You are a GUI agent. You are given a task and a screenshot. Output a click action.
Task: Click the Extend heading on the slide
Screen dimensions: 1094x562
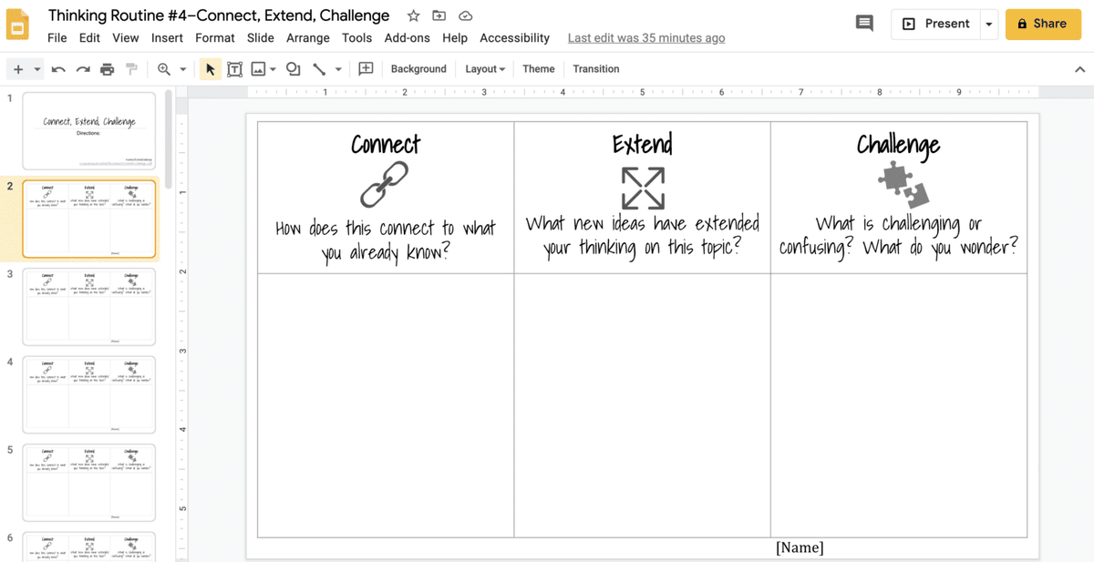[x=643, y=144]
